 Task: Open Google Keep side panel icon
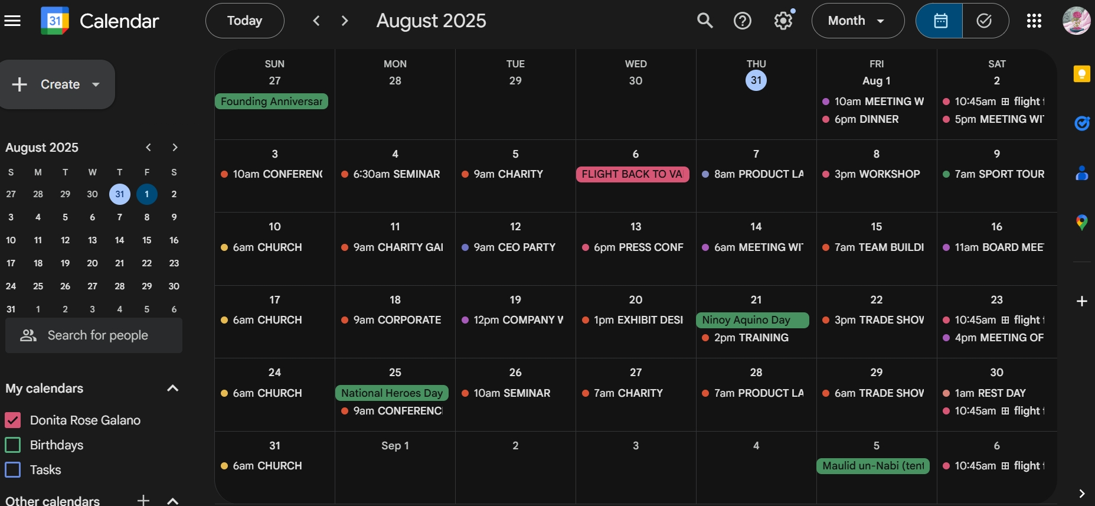tap(1081, 74)
